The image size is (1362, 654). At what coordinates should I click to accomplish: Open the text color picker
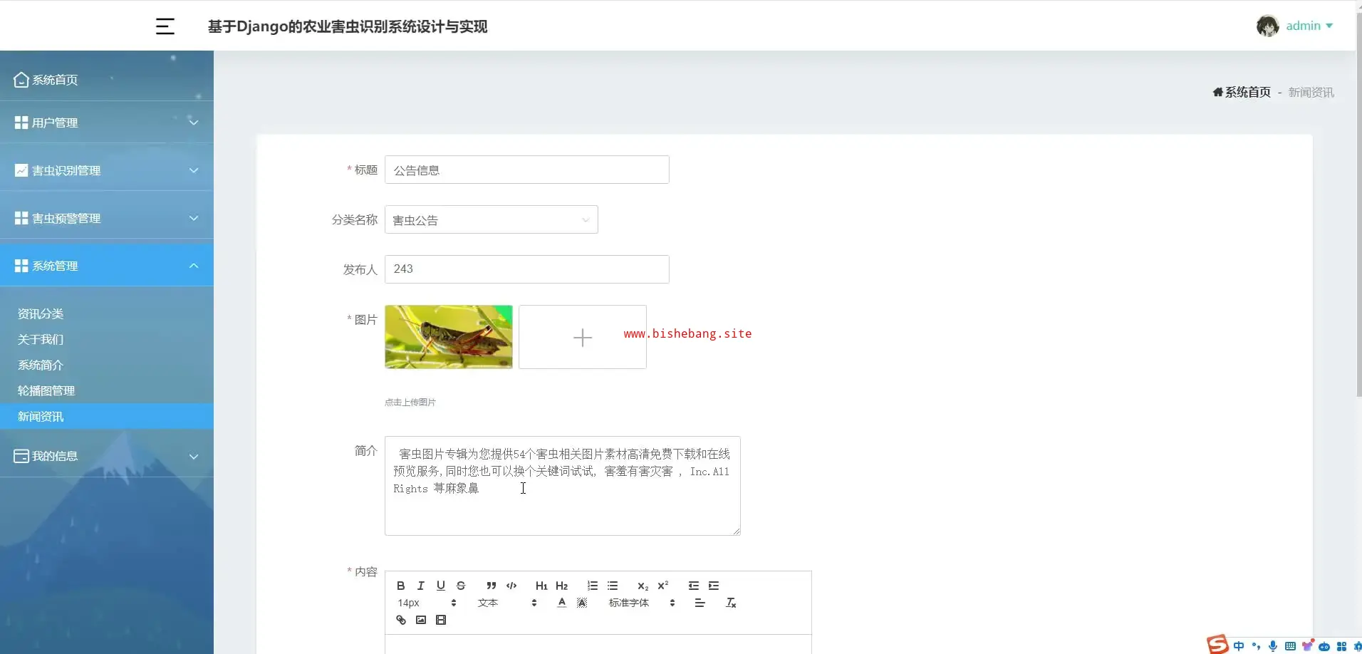[562, 603]
